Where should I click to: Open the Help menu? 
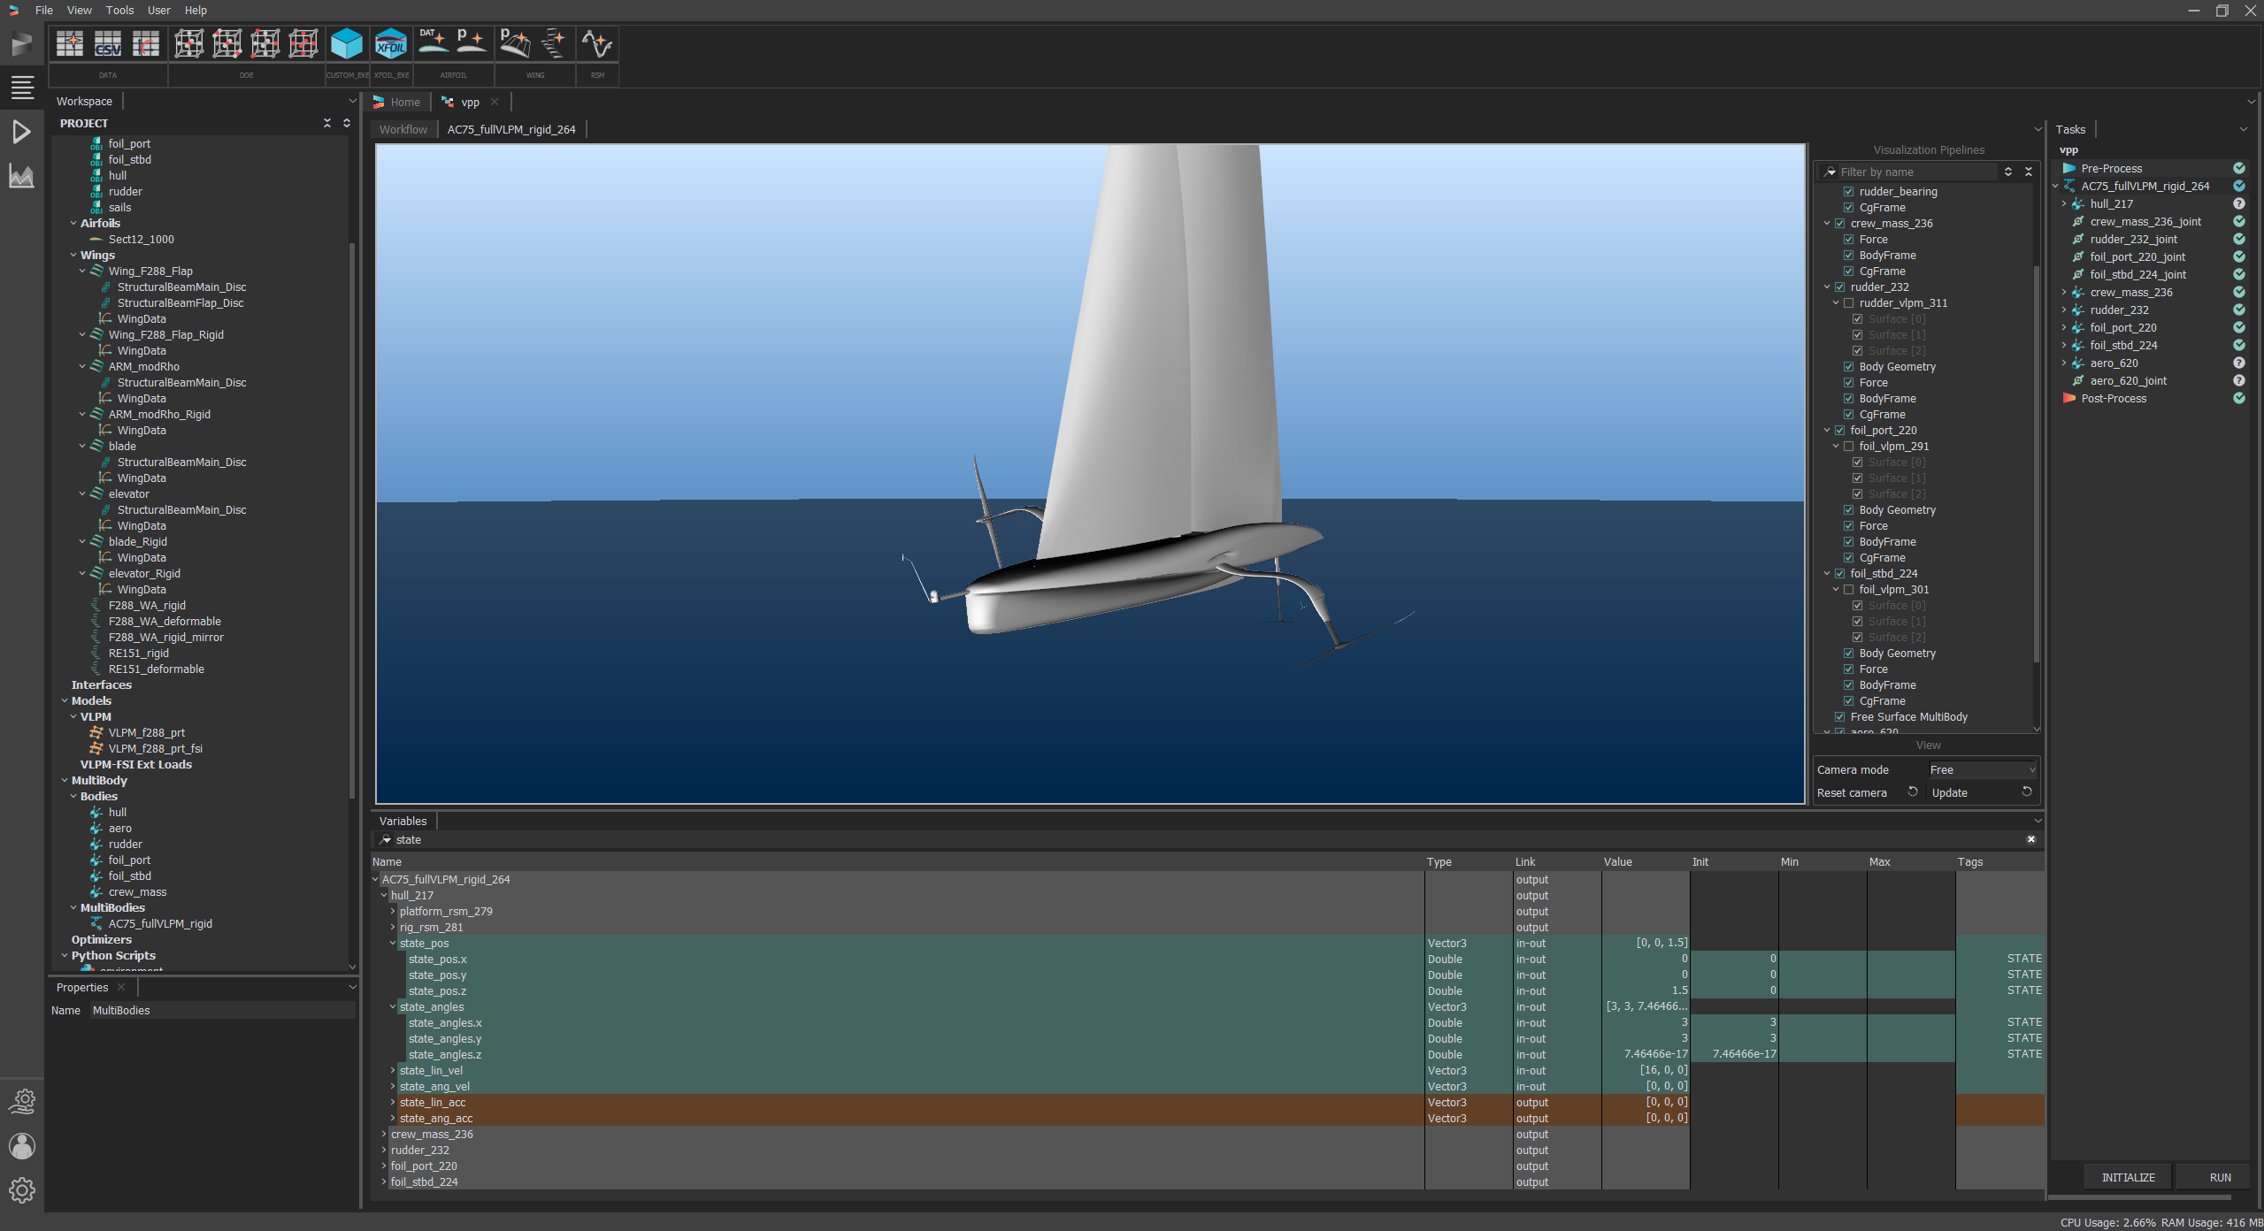coord(196,11)
